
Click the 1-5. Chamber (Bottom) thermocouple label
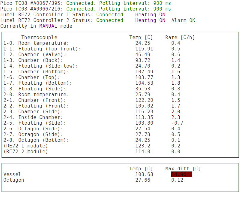(x=36, y=72)
